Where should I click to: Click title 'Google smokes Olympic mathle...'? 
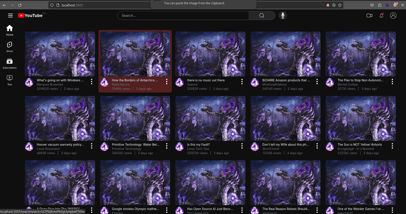tap(136, 209)
